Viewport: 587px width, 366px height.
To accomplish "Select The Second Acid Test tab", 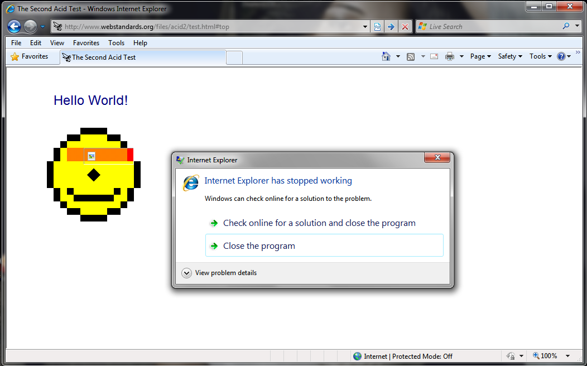I will coord(143,57).
